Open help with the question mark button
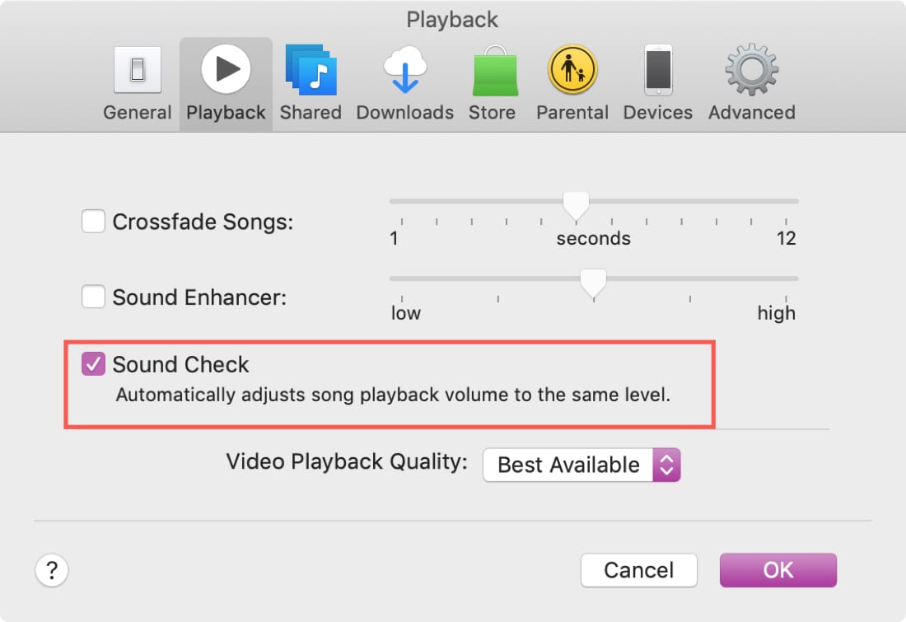Image resolution: width=906 pixels, height=622 pixels. pos(52,571)
